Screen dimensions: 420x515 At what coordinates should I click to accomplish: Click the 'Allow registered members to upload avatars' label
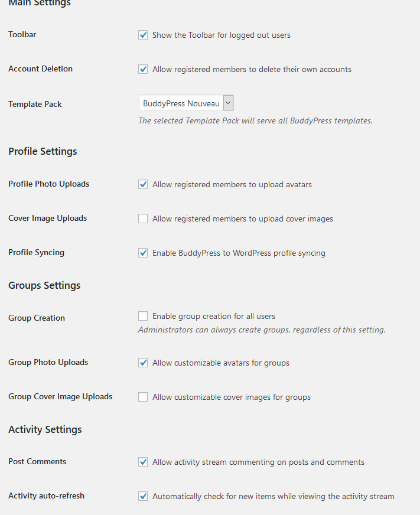click(x=232, y=185)
